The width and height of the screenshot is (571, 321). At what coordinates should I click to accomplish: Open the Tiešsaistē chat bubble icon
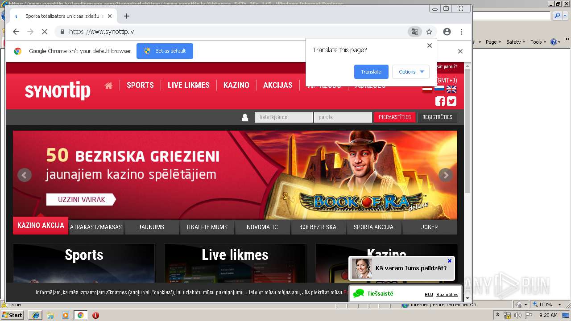(x=359, y=293)
